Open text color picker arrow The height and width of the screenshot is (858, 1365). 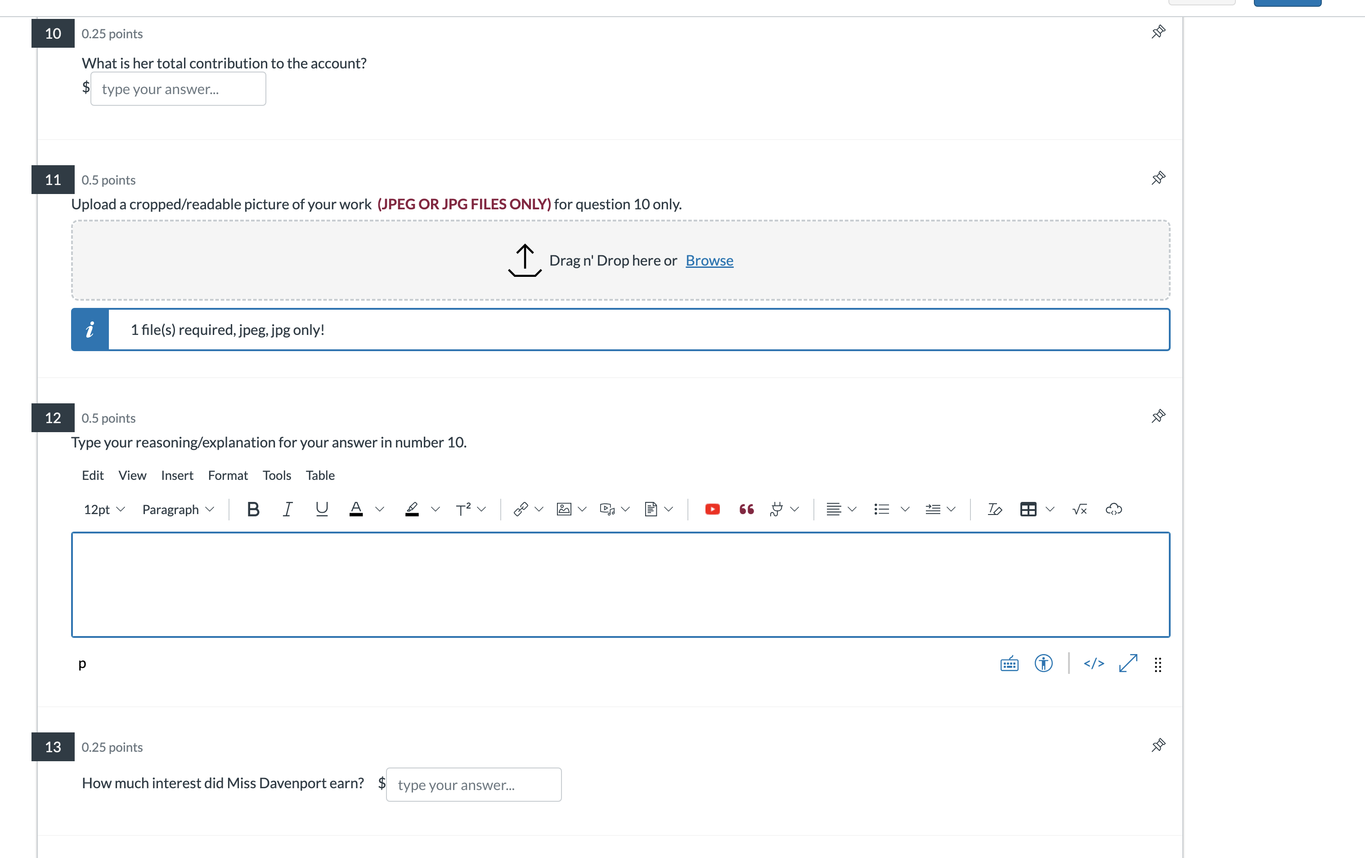pos(380,509)
